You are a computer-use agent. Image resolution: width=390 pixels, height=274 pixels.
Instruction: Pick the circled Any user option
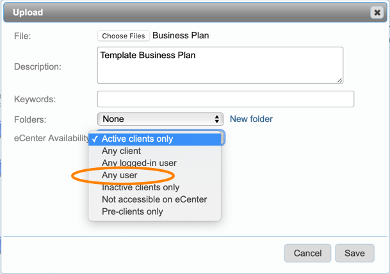(x=120, y=175)
